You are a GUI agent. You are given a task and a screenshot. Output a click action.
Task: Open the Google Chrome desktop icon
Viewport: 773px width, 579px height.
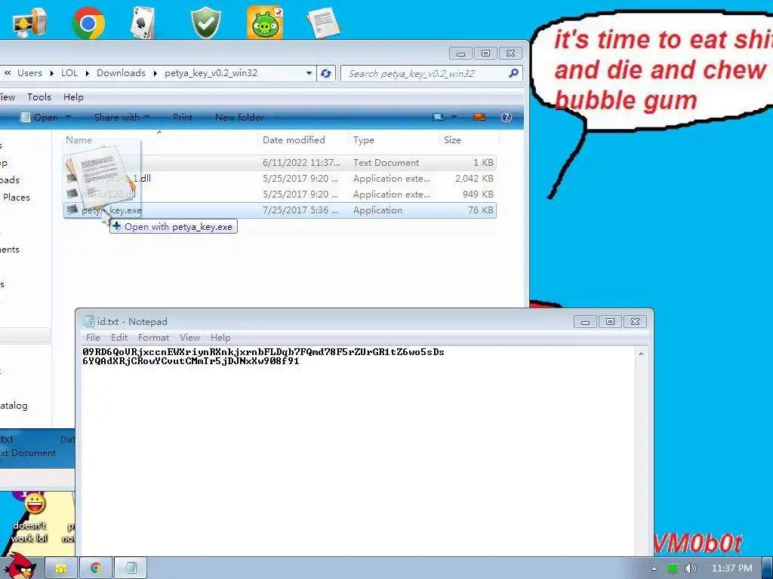tap(88, 23)
